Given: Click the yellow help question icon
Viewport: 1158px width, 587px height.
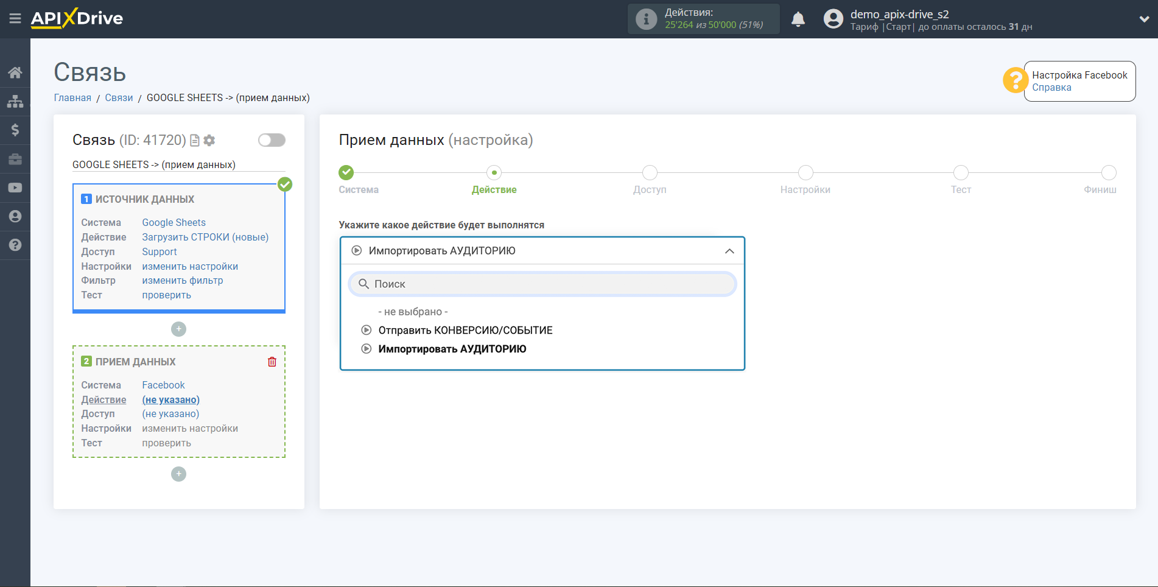Looking at the screenshot, I should coord(1016,80).
